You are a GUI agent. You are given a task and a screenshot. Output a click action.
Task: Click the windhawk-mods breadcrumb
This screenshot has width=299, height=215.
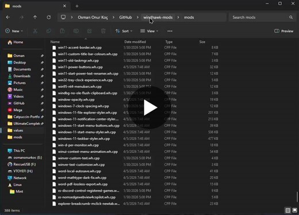tap(158, 17)
